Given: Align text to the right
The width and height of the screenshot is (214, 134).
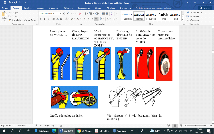Looking at the screenshot, I should click(92, 19).
